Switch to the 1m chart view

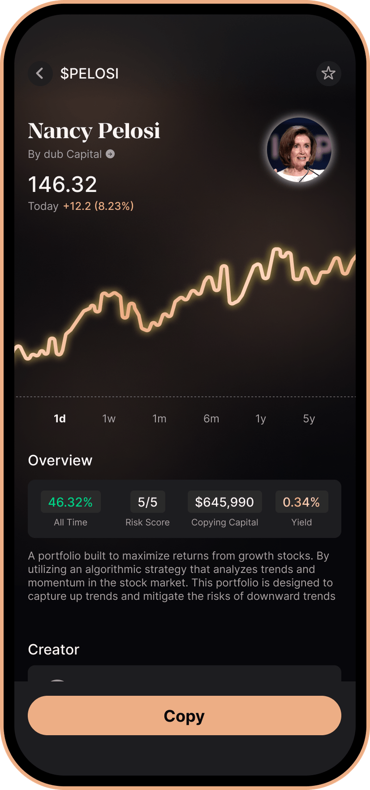[x=159, y=418]
